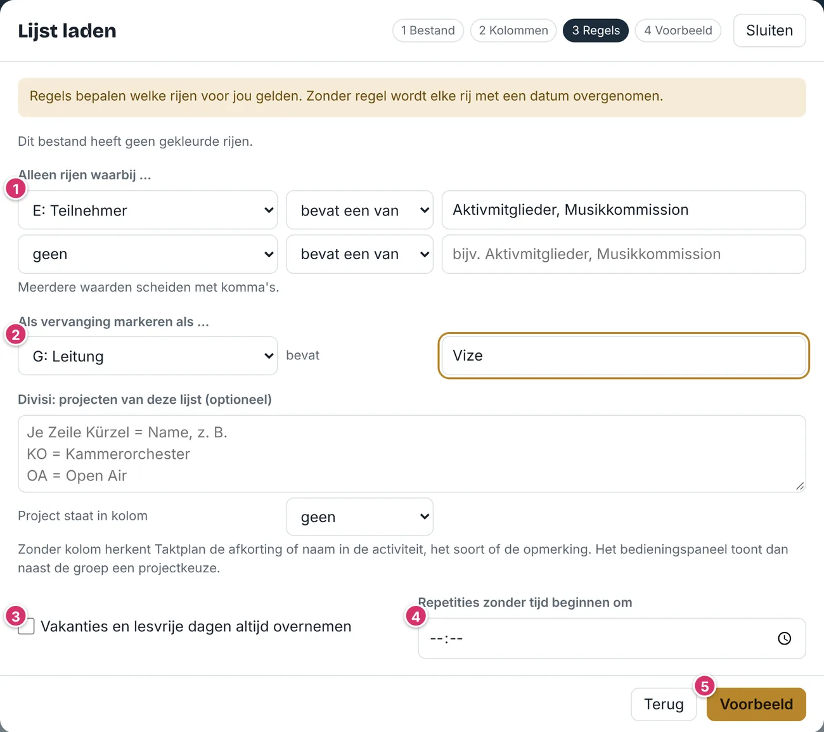Viewport: 824px width, 732px height.
Task: Open the clock picker in the time field
Action: tap(784, 638)
